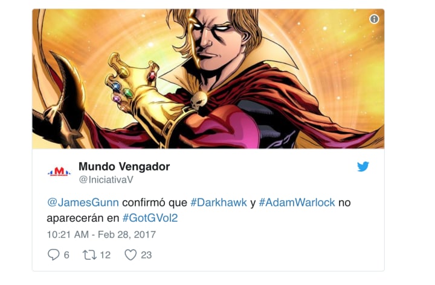The width and height of the screenshot is (435, 285).
Task: Click the reply count 6
Action: point(66,255)
